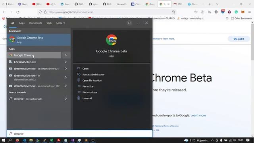Click the green Grammarly extension icon
This screenshot has width=254, height=143.
pyautogui.click(x=236, y=12)
